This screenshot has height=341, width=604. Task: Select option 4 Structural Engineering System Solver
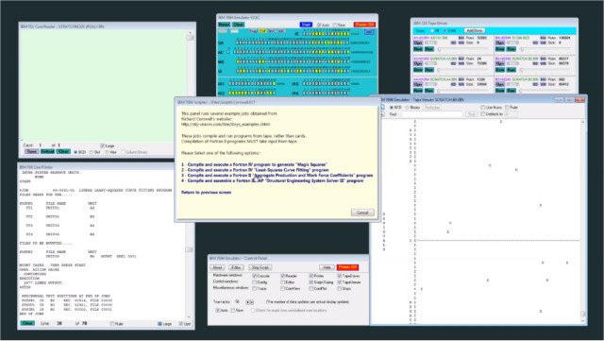coord(273,180)
